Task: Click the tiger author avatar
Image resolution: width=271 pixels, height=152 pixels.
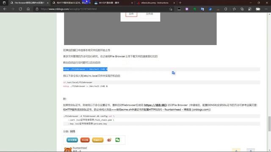Action: tap(68, 149)
